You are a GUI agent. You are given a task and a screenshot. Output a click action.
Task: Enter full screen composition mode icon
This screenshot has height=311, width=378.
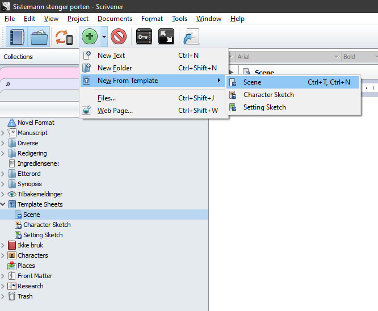point(166,37)
